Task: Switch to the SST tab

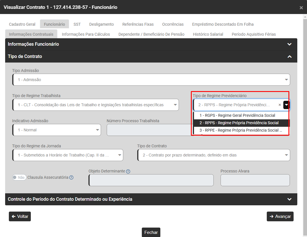Action: pyautogui.click(x=77, y=24)
